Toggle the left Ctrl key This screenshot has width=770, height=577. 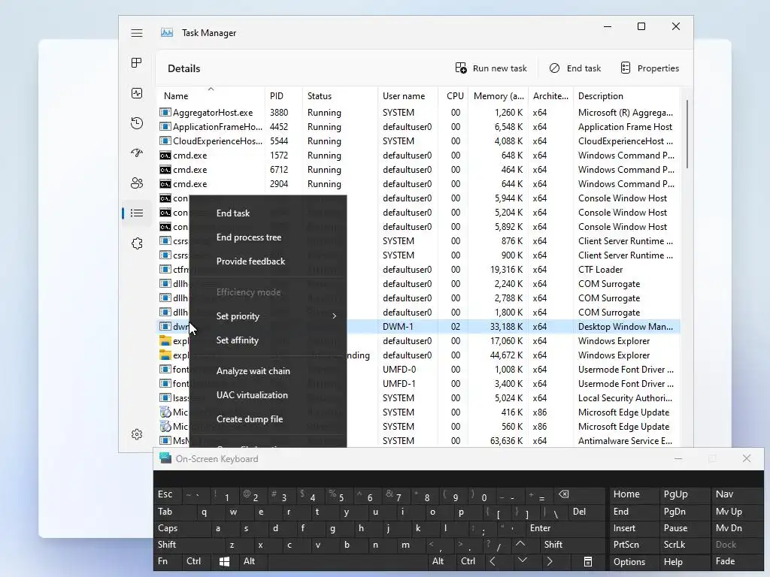[197, 561]
